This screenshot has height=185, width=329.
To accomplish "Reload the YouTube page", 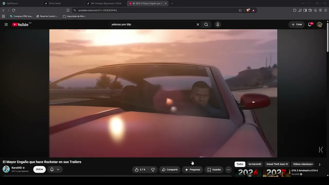I will (14, 10).
